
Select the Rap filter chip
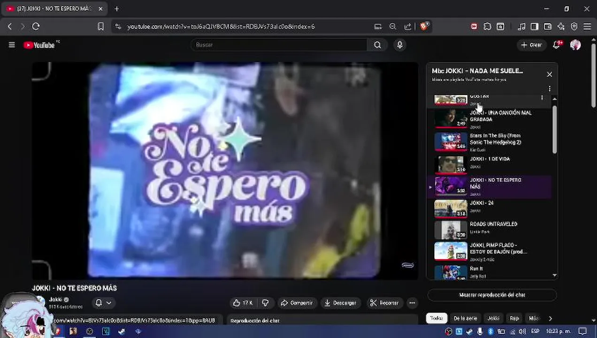tap(514, 318)
